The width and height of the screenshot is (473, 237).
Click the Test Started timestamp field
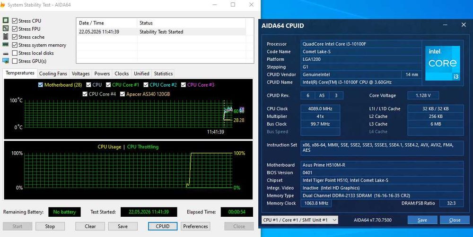point(149,212)
